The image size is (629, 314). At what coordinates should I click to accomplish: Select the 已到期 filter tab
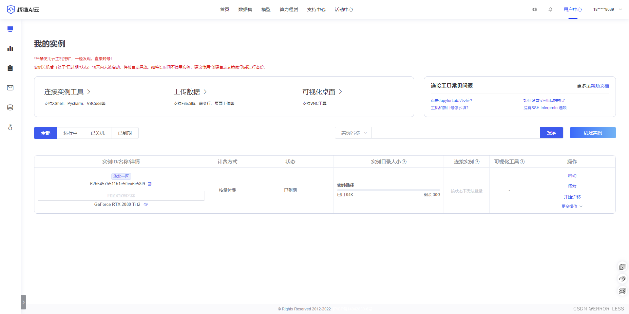click(x=125, y=133)
